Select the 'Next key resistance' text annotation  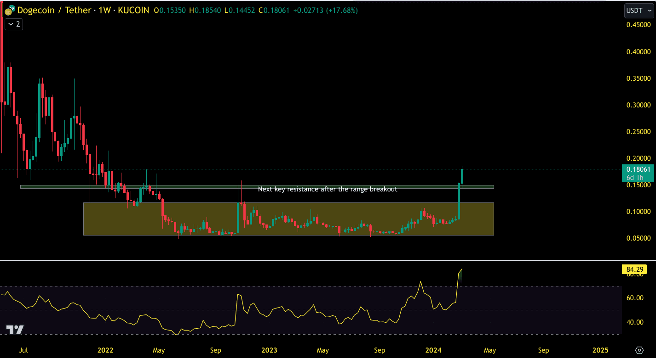point(328,189)
